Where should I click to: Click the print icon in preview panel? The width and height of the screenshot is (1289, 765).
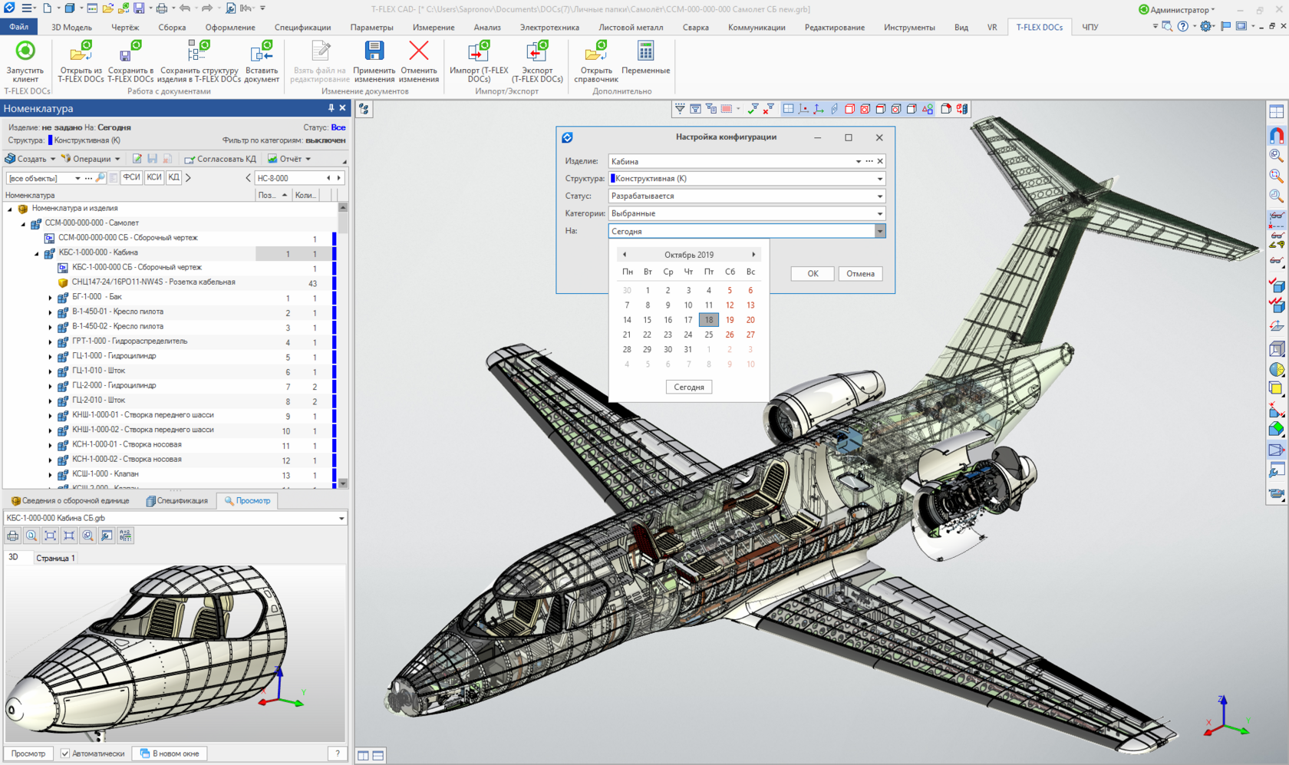pyautogui.click(x=12, y=536)
